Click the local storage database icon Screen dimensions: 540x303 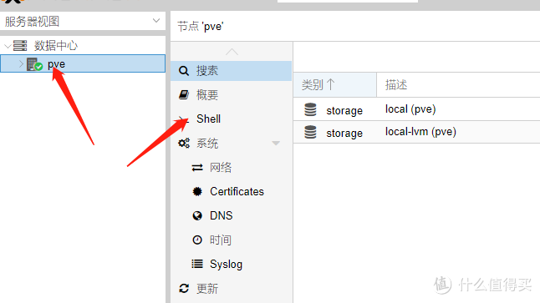(310, 109)
